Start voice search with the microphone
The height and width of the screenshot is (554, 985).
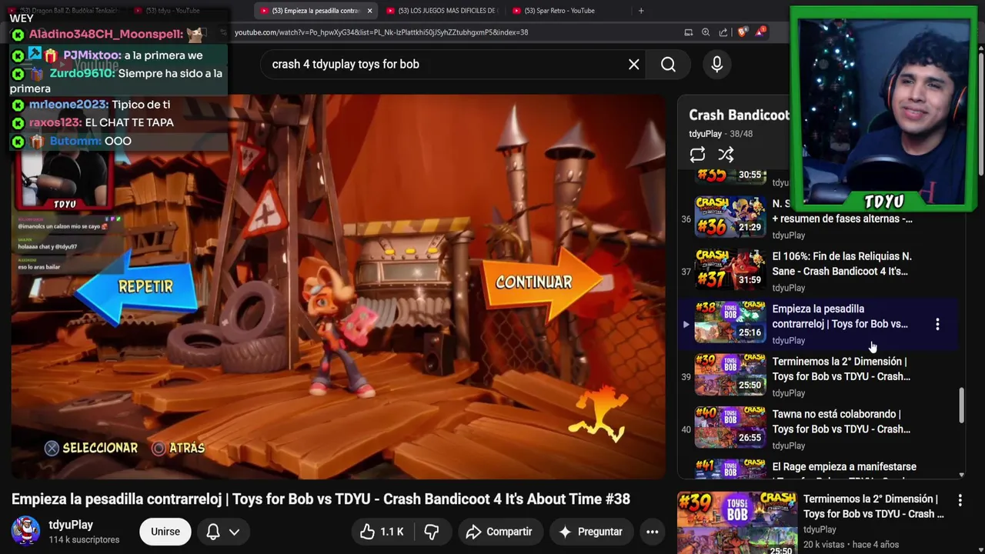click(716, 65)
